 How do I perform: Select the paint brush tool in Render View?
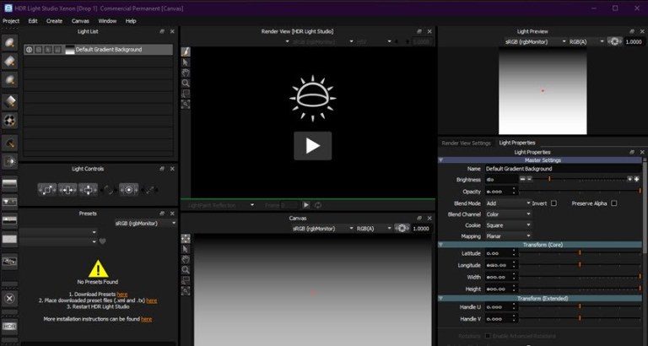(x=186, y=51)
